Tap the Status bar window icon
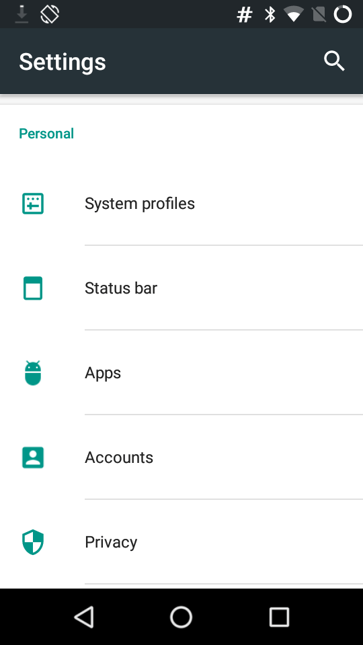 (33, 288)
